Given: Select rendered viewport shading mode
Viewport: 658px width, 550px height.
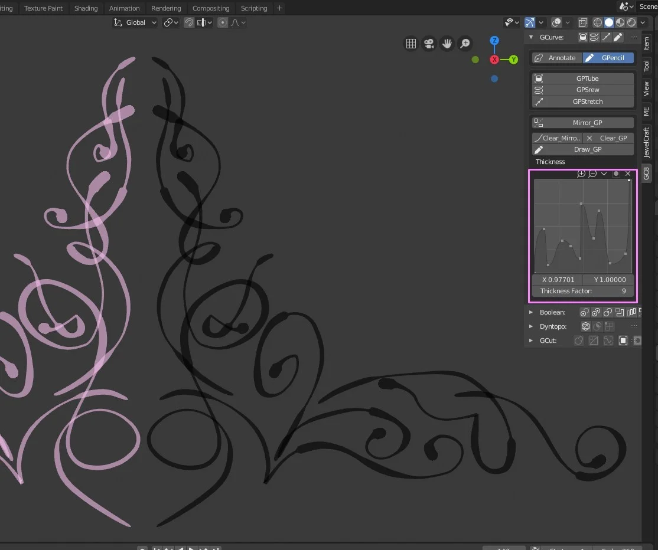Looking at the screenshot, I should [x=631, y=22].
